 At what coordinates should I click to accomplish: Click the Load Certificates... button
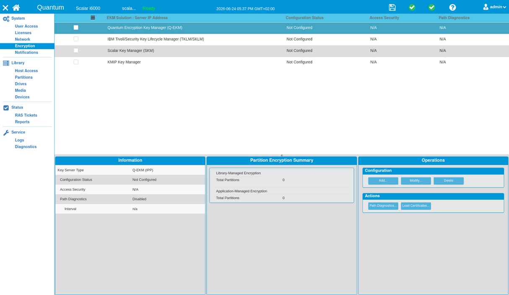[x=416, y=206]
